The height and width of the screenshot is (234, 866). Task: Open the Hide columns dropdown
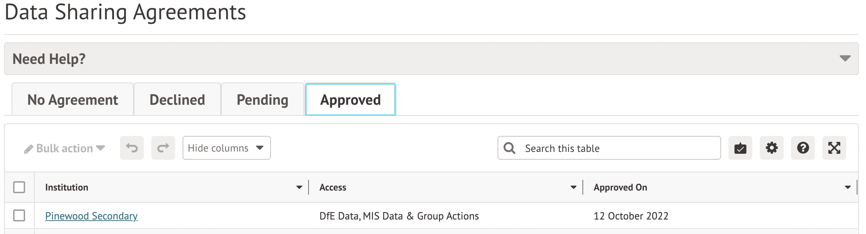point(226,148)
